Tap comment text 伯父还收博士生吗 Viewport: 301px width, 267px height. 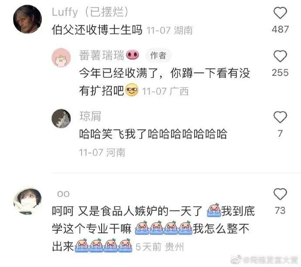click(97, 30)
